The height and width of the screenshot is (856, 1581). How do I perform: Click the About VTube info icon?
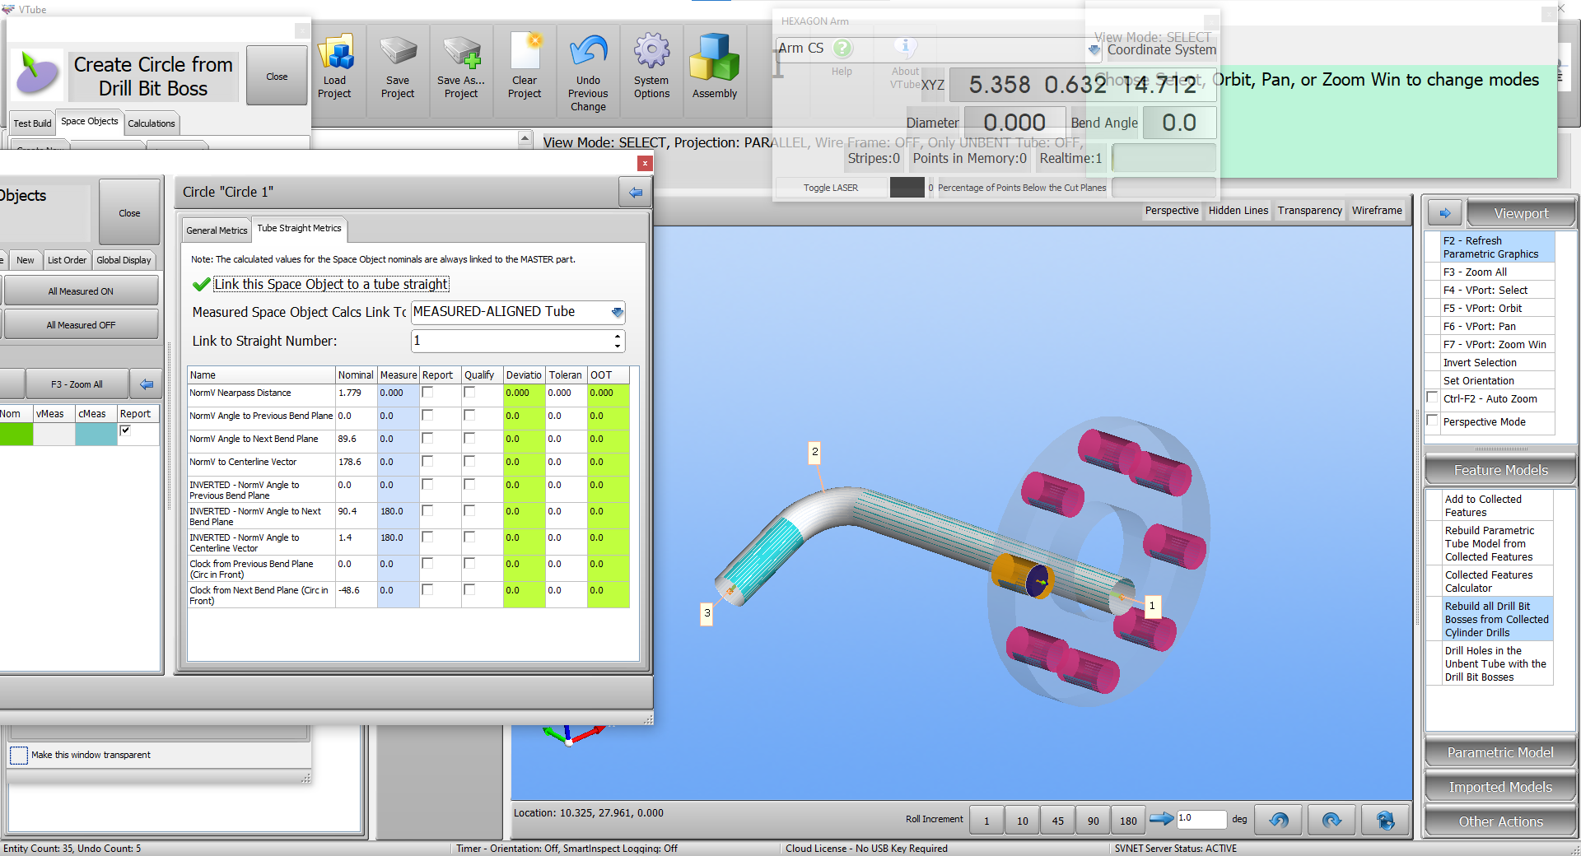tap(905, 47)
